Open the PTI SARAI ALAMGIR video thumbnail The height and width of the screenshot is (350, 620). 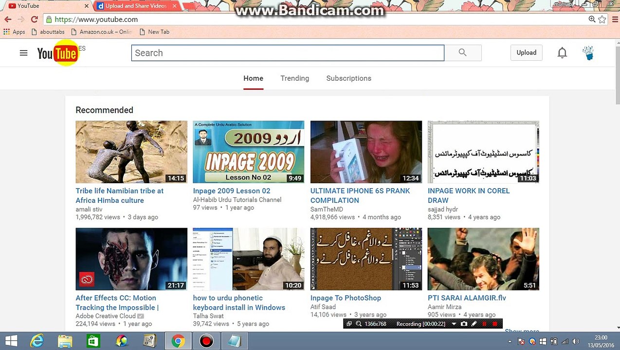tap(483, 259)
